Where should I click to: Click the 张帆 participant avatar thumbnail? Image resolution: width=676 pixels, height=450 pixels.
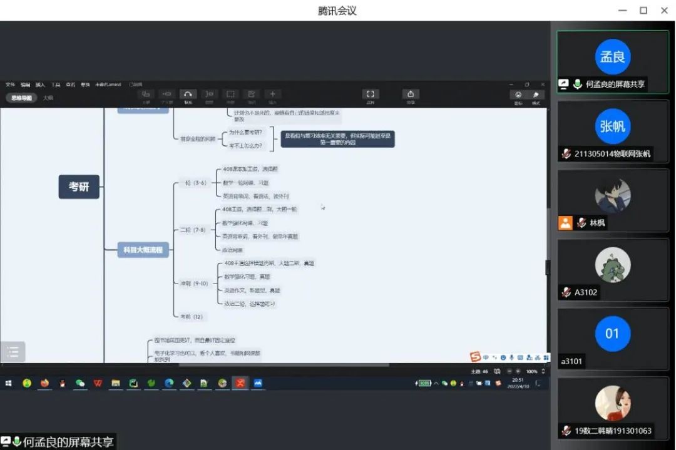[x=612, y=126]
